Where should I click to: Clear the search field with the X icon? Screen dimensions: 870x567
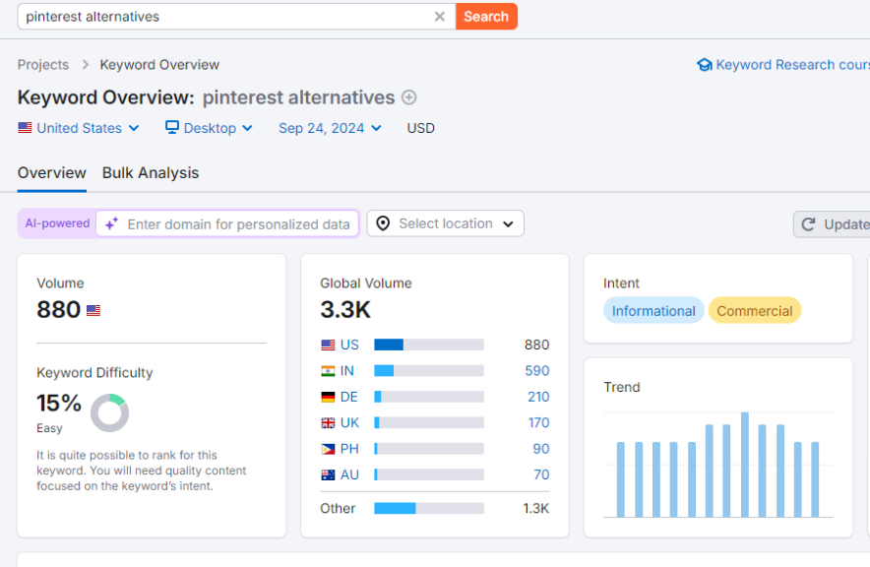[440, 17]
